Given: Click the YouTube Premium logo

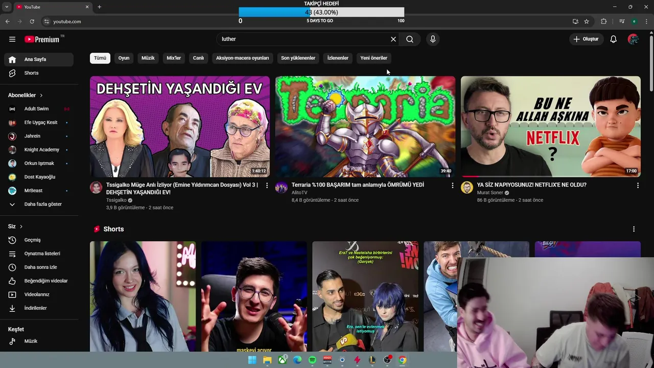Looking at the screenshot, I should (43, 39).
